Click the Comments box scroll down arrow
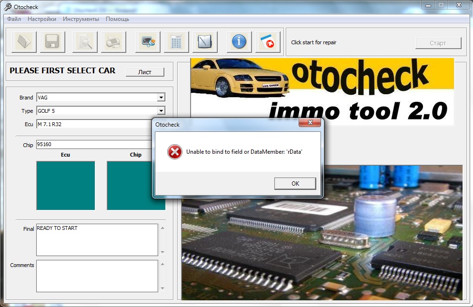The height and width of the screenshot is (307, 473). (x=162, y=288)
